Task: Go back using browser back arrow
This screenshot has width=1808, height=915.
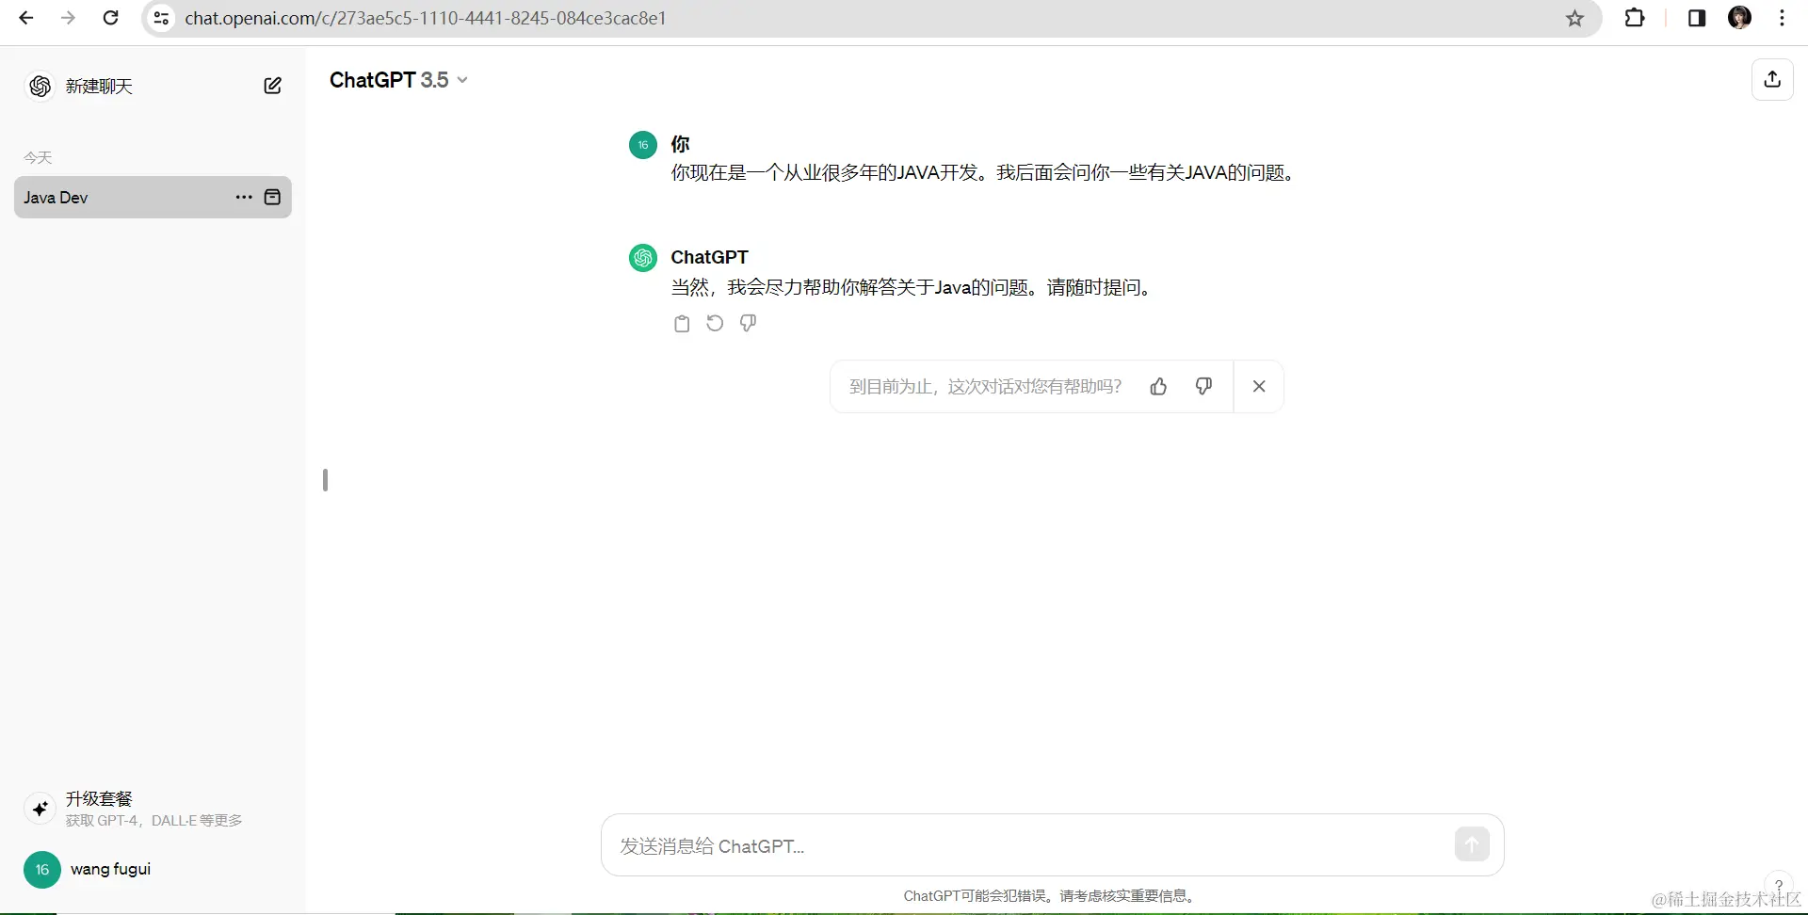Action: (26, 18)
